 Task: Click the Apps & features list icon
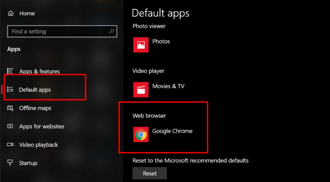10,71
